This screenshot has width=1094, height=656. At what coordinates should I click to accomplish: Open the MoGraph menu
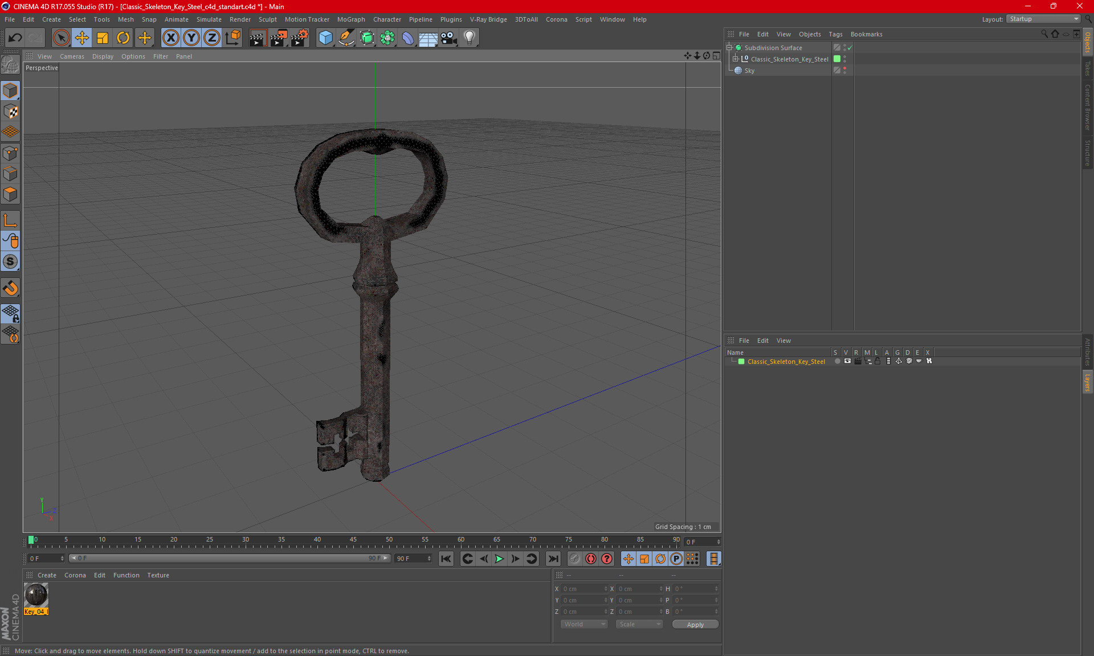[351, 19]
